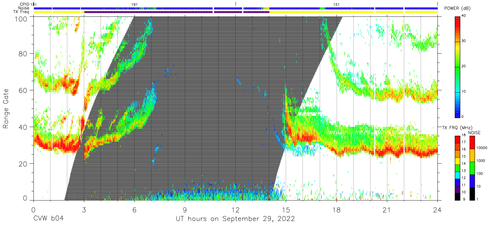This screenshot has width=492, height=227.
Task: Click the y-axis tick label '60'
Action: (24, 90)
